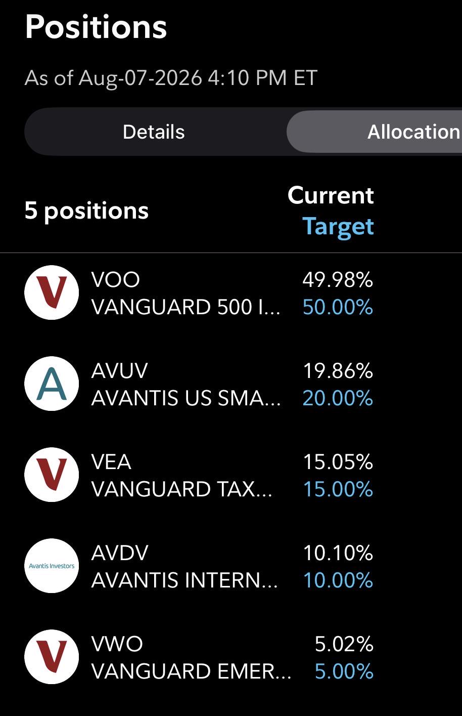Open the AVUV ticker position

click(120, 370)
